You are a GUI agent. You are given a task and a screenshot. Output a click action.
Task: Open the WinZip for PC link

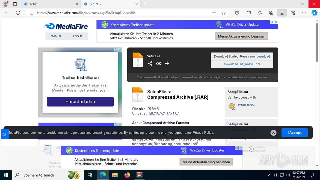click(246, 105)
